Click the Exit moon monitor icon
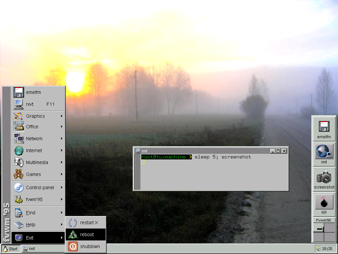 coord(18,237)
